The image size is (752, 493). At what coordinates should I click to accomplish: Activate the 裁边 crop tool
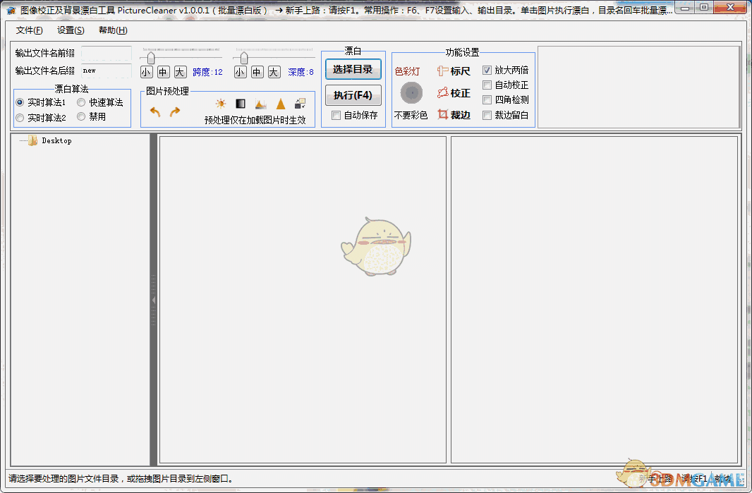(x=454, y=115)
